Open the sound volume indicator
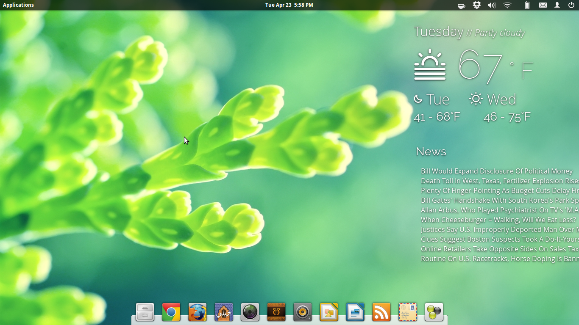 (x=492, y=5)
